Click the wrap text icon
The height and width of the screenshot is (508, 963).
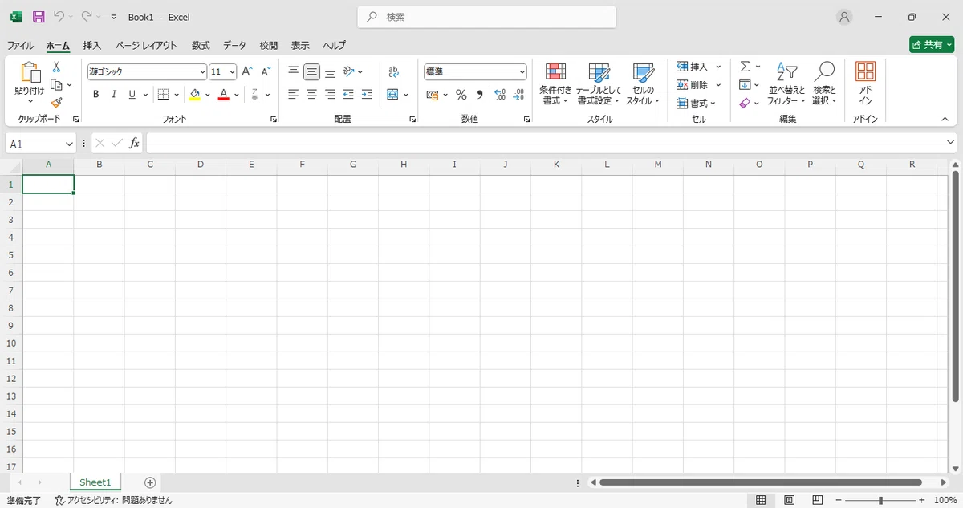point(393,71)
